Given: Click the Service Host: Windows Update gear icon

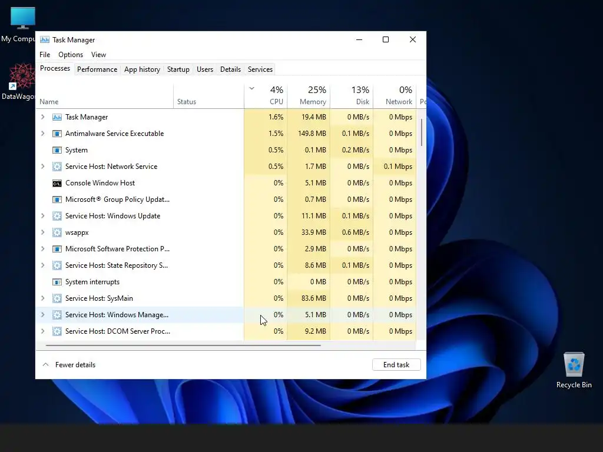Looking at the screenshot, I should pyautogui.click(x=57, y=216).
